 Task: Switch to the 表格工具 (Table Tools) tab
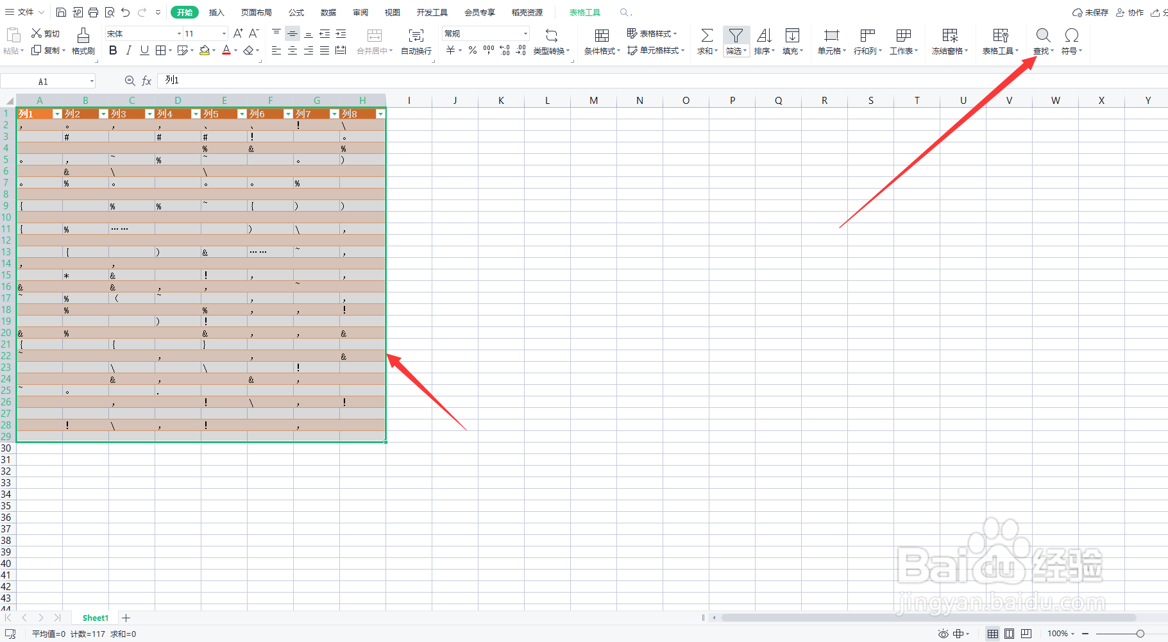[585, 12]
